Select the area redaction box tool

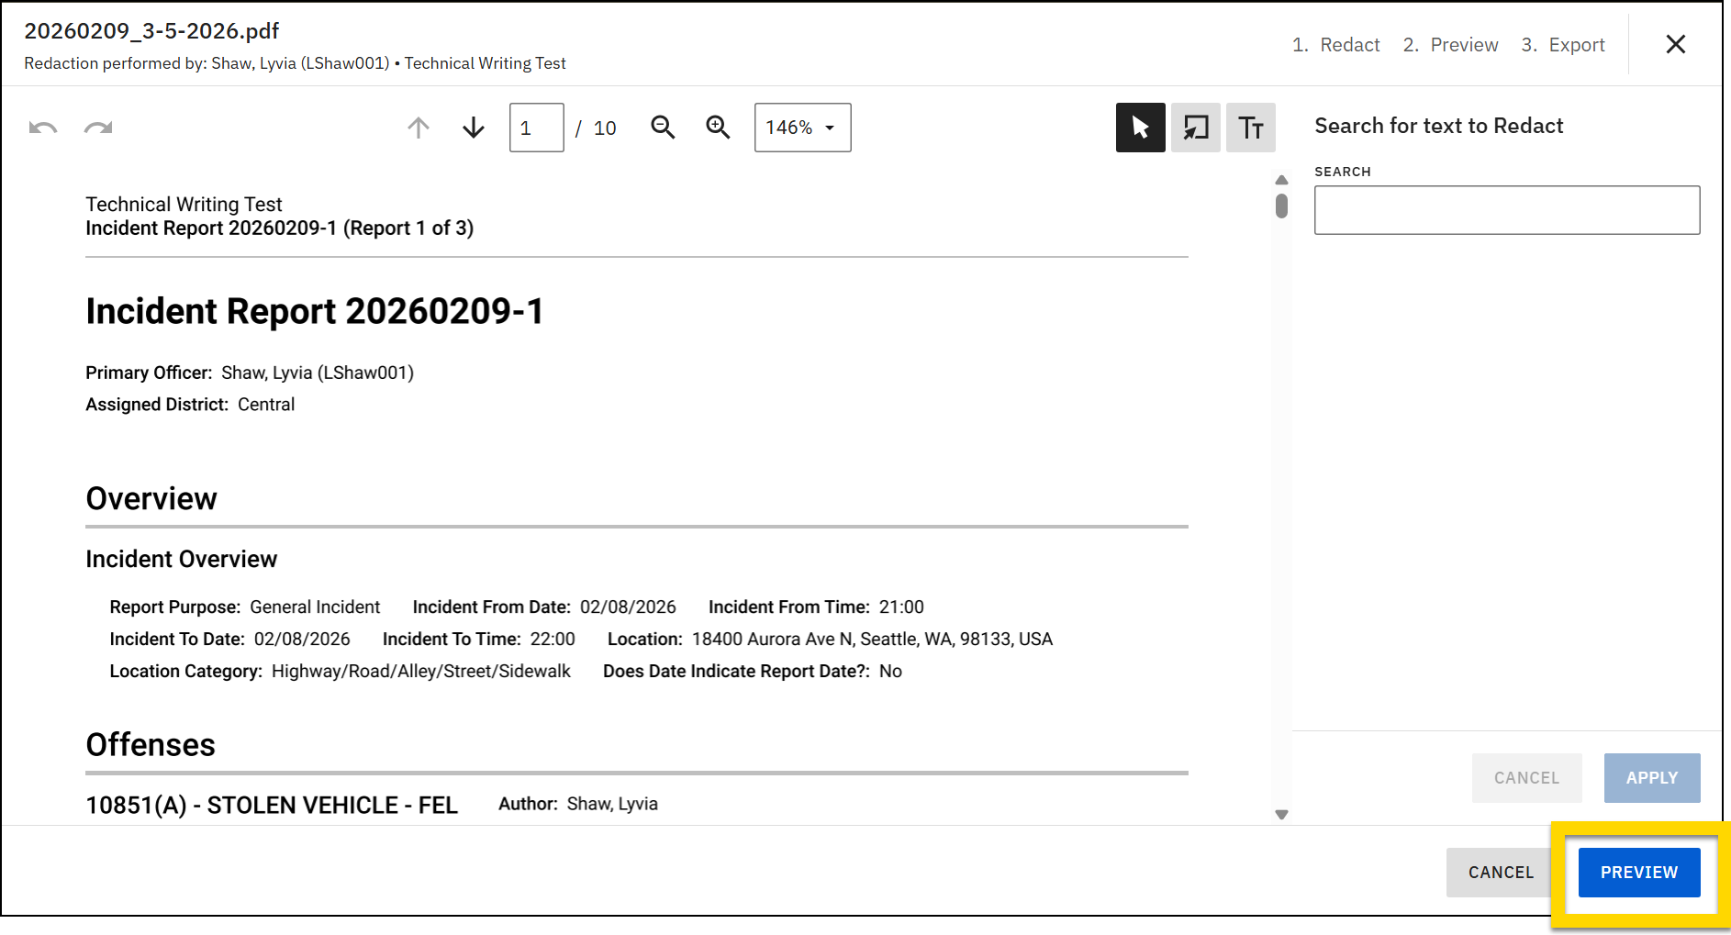[x=1195, y=128]
